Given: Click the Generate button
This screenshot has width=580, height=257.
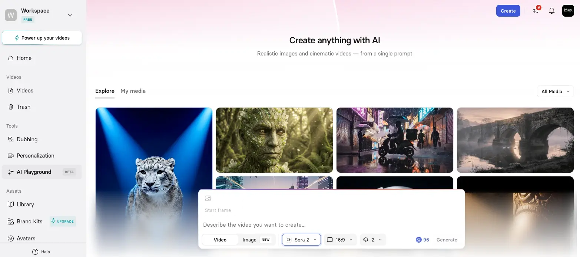Looking at the screenshot, I should pos(447,240).
